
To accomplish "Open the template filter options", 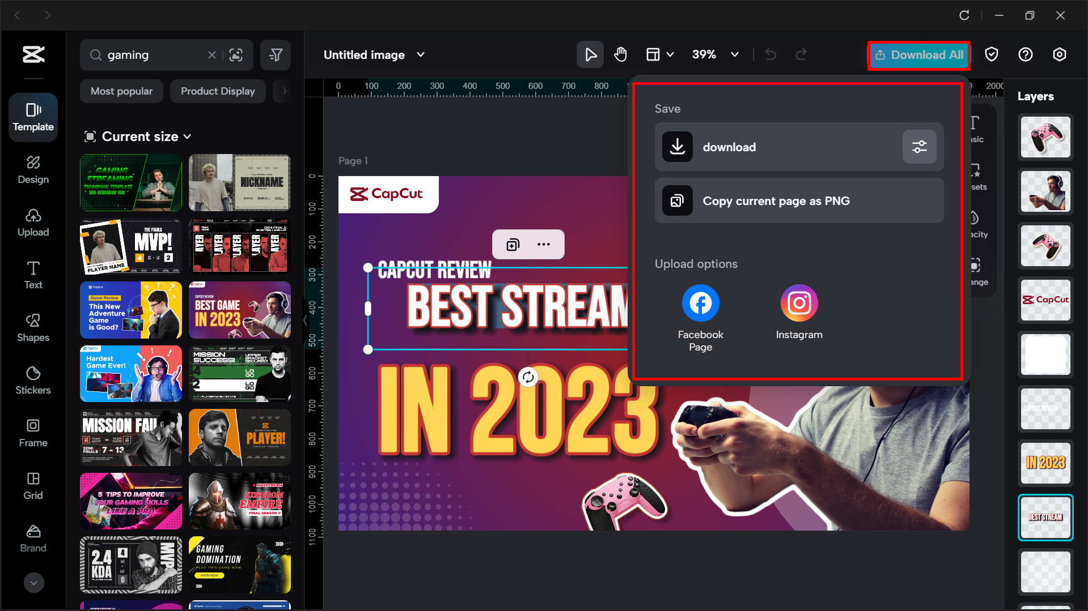I will [x=276, y=55].
